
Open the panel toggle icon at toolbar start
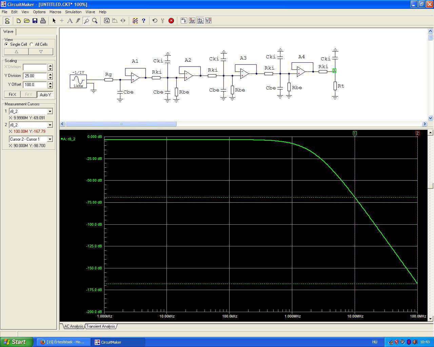click(x=7, y=21)
